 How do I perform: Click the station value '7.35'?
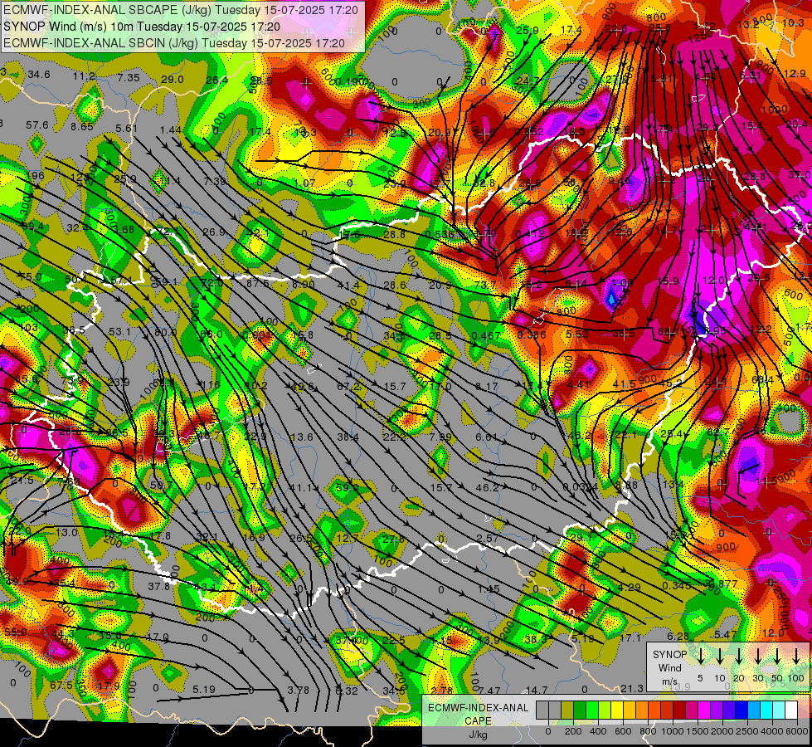click(129, 78)
